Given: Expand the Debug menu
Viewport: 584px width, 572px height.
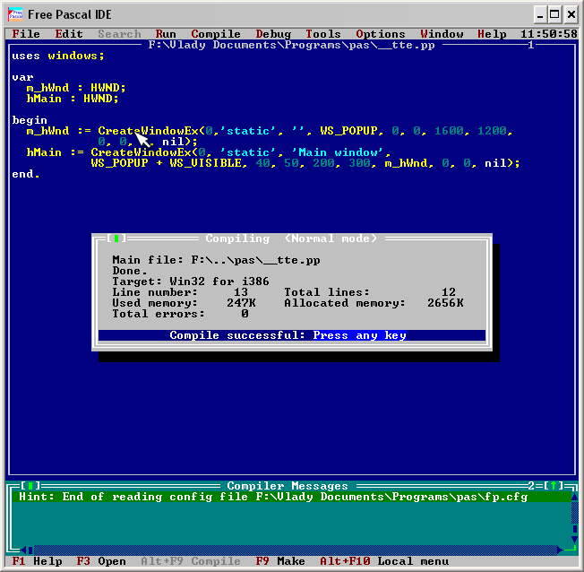Looking at the screenshot, I should [273, 34].
